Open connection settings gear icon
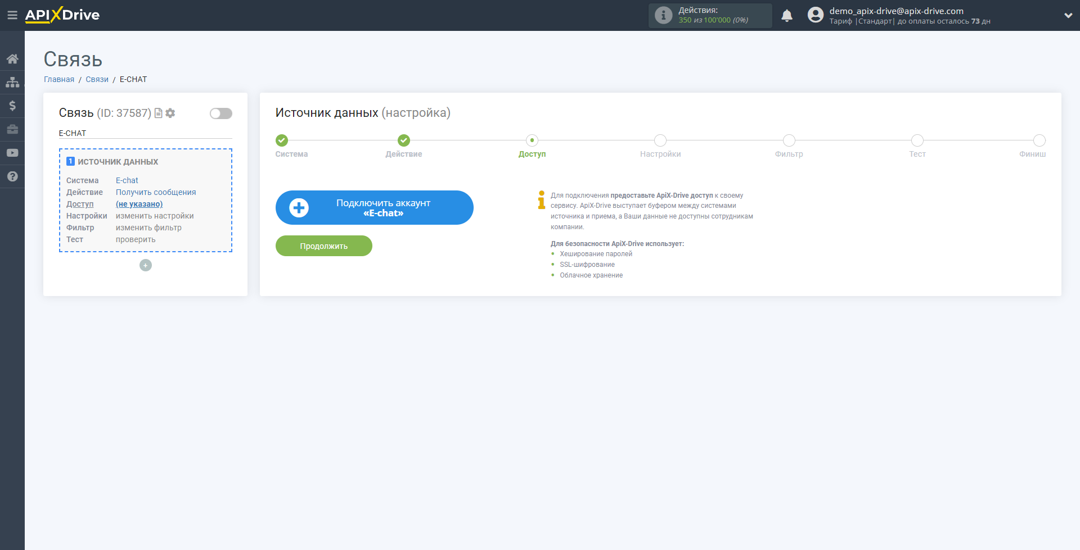This screenshot has width=1080, height=550. tap(170, 113)
